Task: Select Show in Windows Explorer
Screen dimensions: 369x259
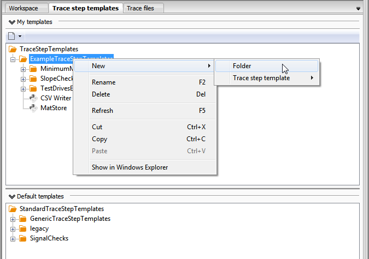Action: point(144,167)
